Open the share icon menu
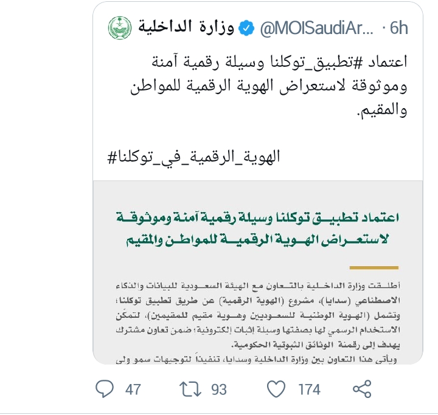Screen dimensions: 438x415 point(362,389)
